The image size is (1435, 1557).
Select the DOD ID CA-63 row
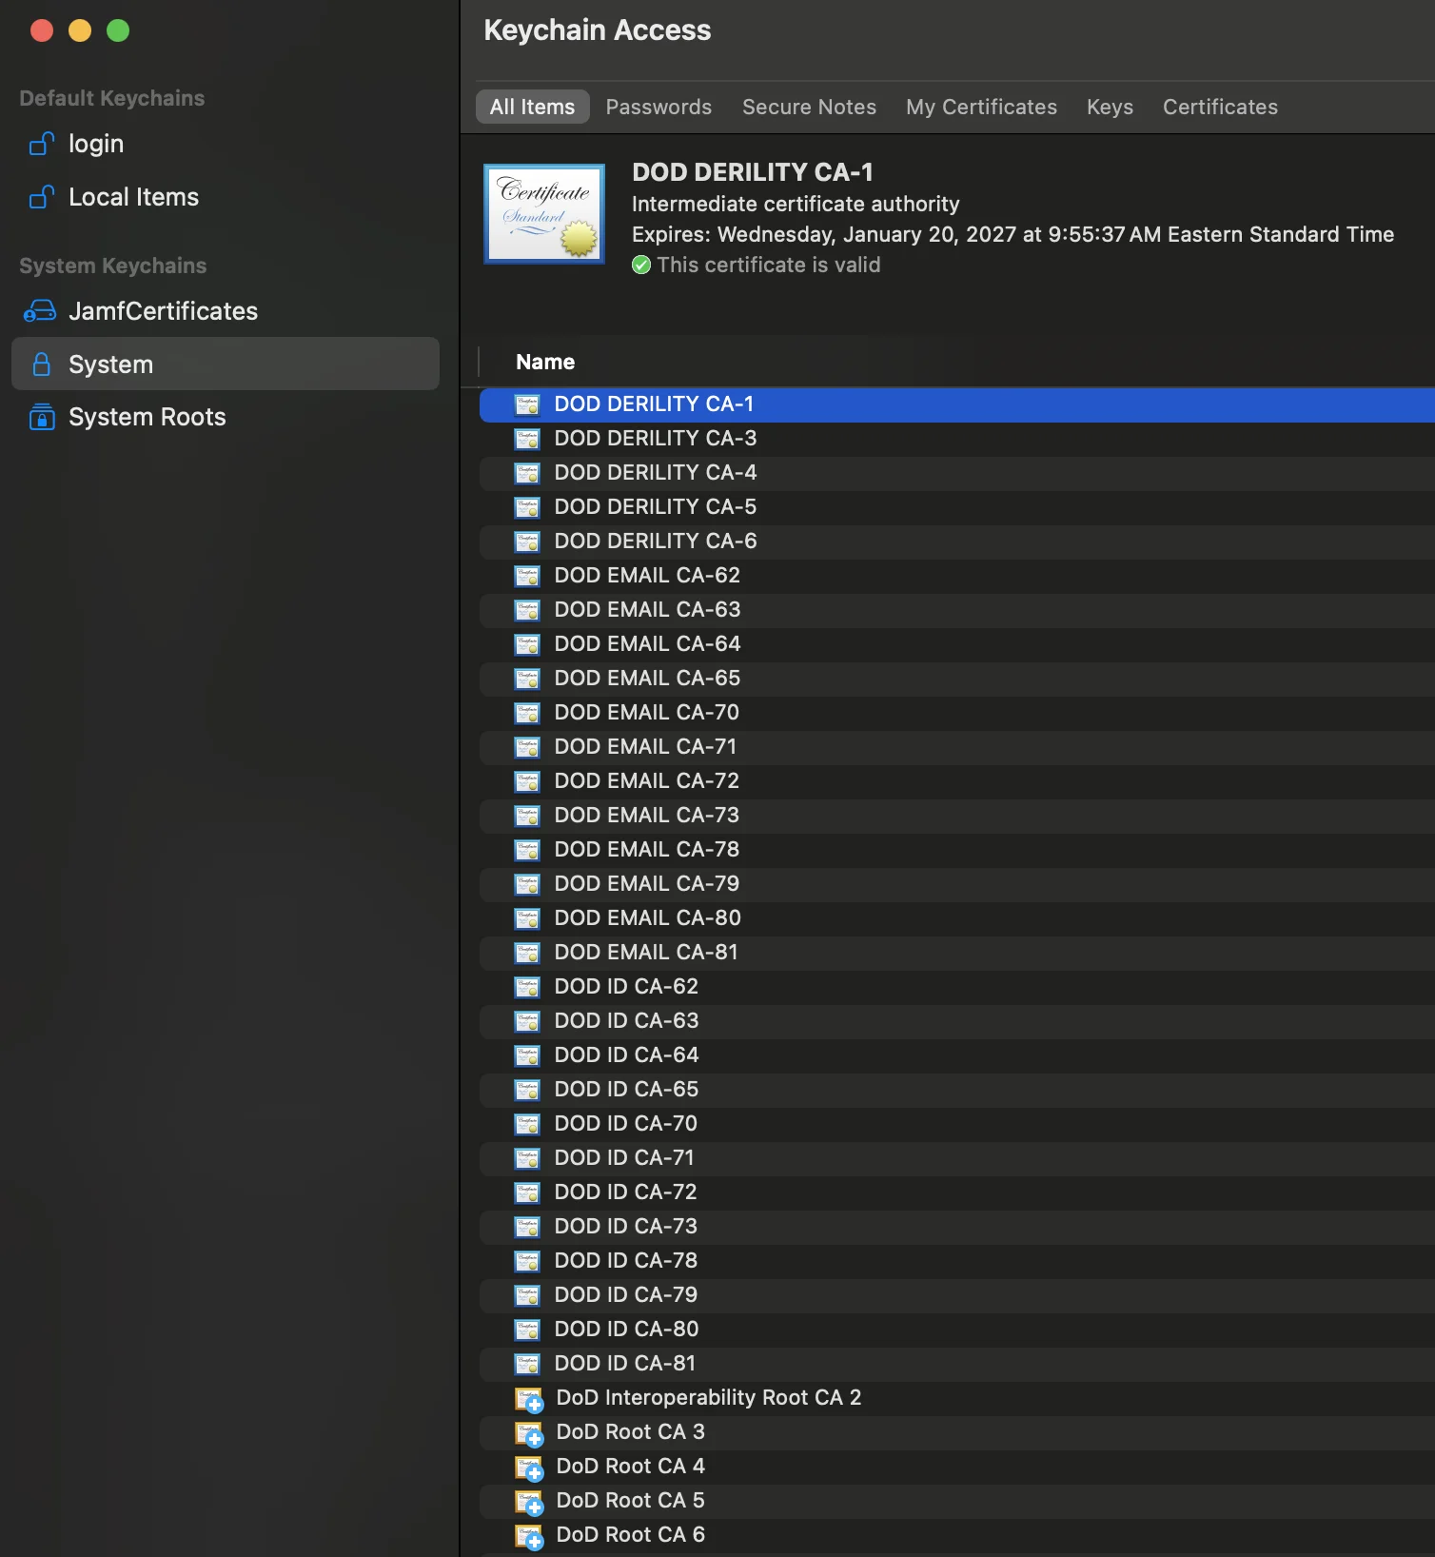pos(957,1021)
